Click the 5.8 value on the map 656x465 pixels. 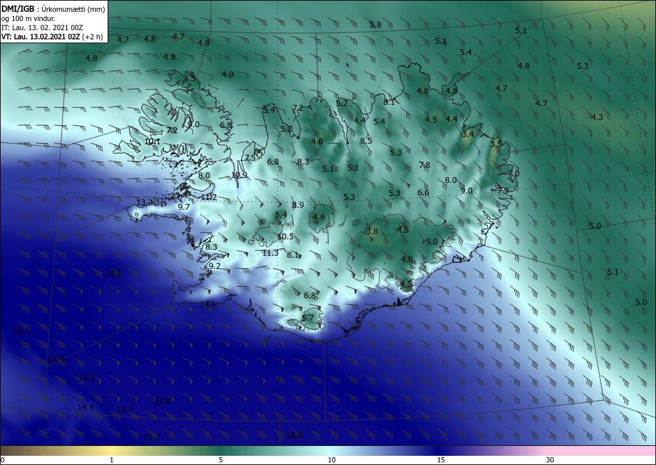pyautogui.click(x=375, y=25)
